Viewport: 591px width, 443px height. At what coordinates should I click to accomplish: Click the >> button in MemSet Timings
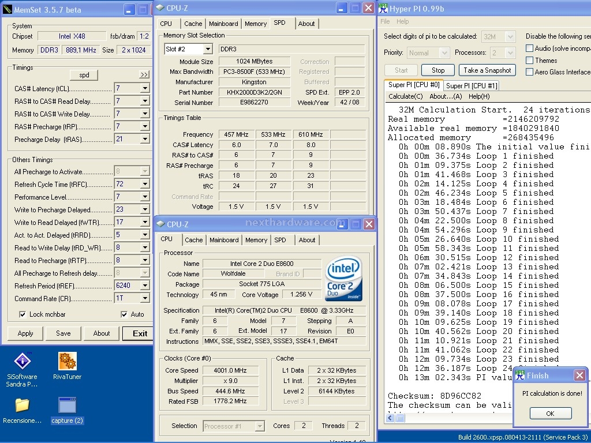click(144, 74)
